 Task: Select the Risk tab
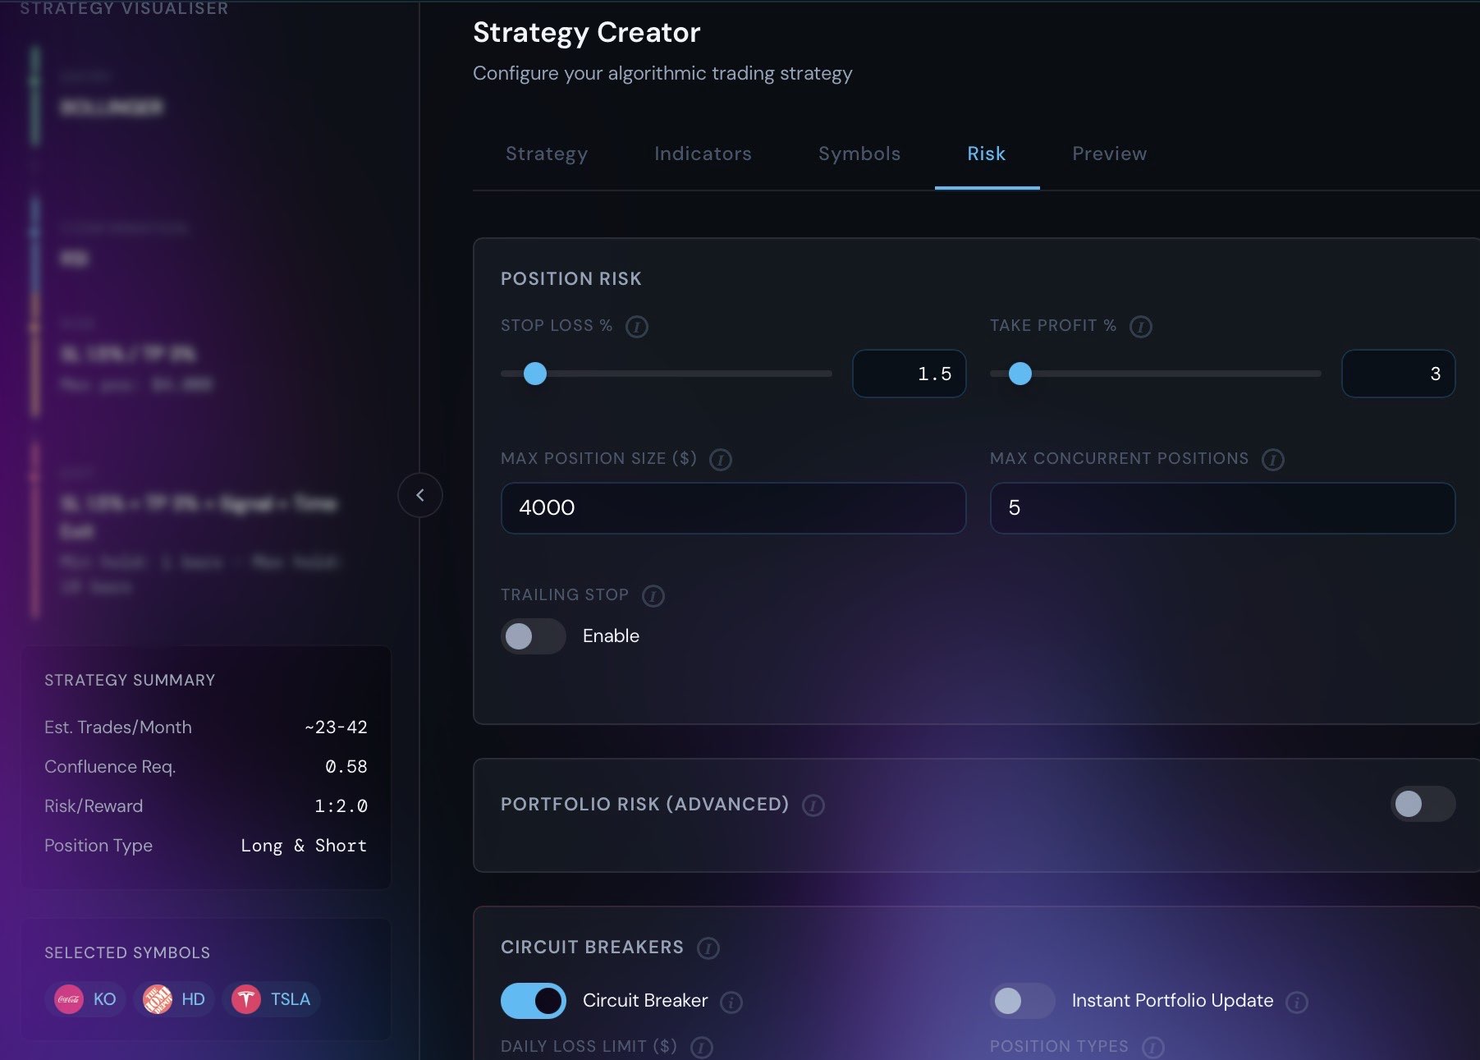[987, 154]
